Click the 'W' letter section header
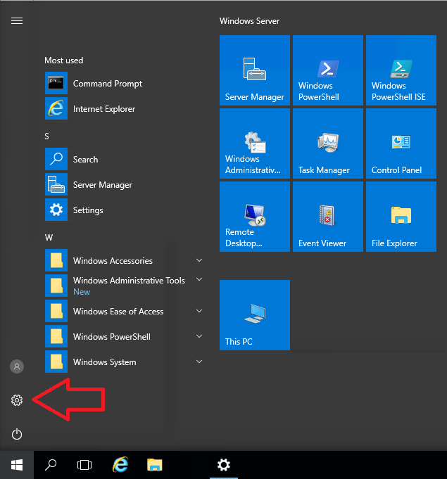The height and width of the screenshot is (479, 447). pos(49,237)
